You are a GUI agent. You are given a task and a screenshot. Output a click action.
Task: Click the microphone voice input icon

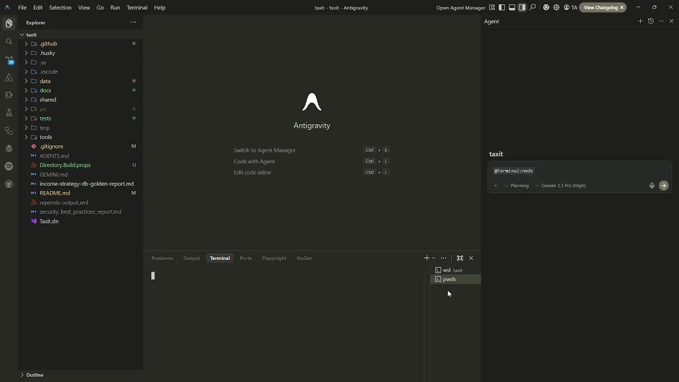[x=652, y=186]
